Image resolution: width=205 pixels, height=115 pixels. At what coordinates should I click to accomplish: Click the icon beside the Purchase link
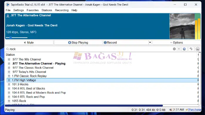click(187, 110)
